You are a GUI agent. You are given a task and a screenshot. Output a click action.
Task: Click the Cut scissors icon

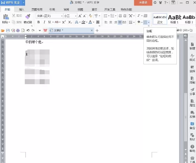pos(14,16)
